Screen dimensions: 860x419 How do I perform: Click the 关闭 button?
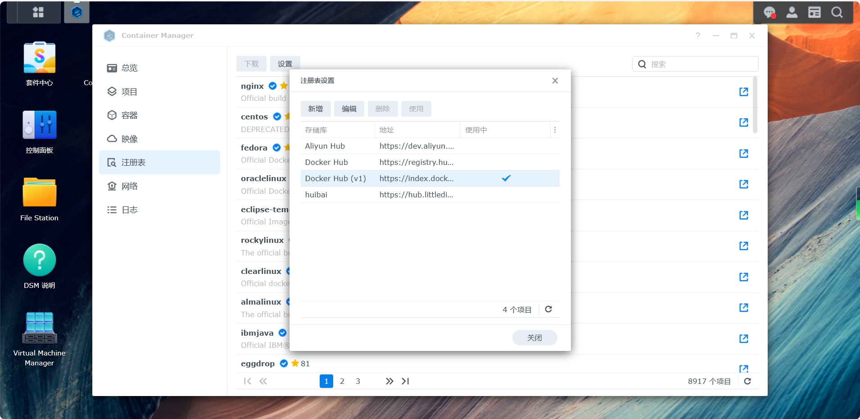pos(534,338)
